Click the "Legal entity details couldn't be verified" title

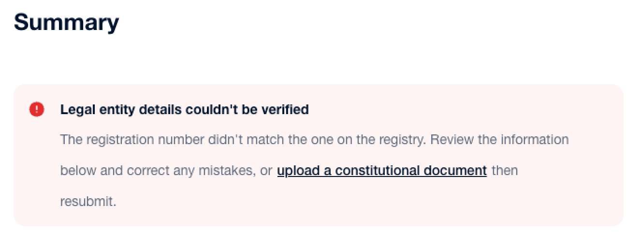click(184, 110)
